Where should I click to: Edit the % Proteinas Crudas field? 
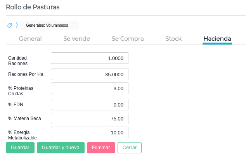click(90, 88)
